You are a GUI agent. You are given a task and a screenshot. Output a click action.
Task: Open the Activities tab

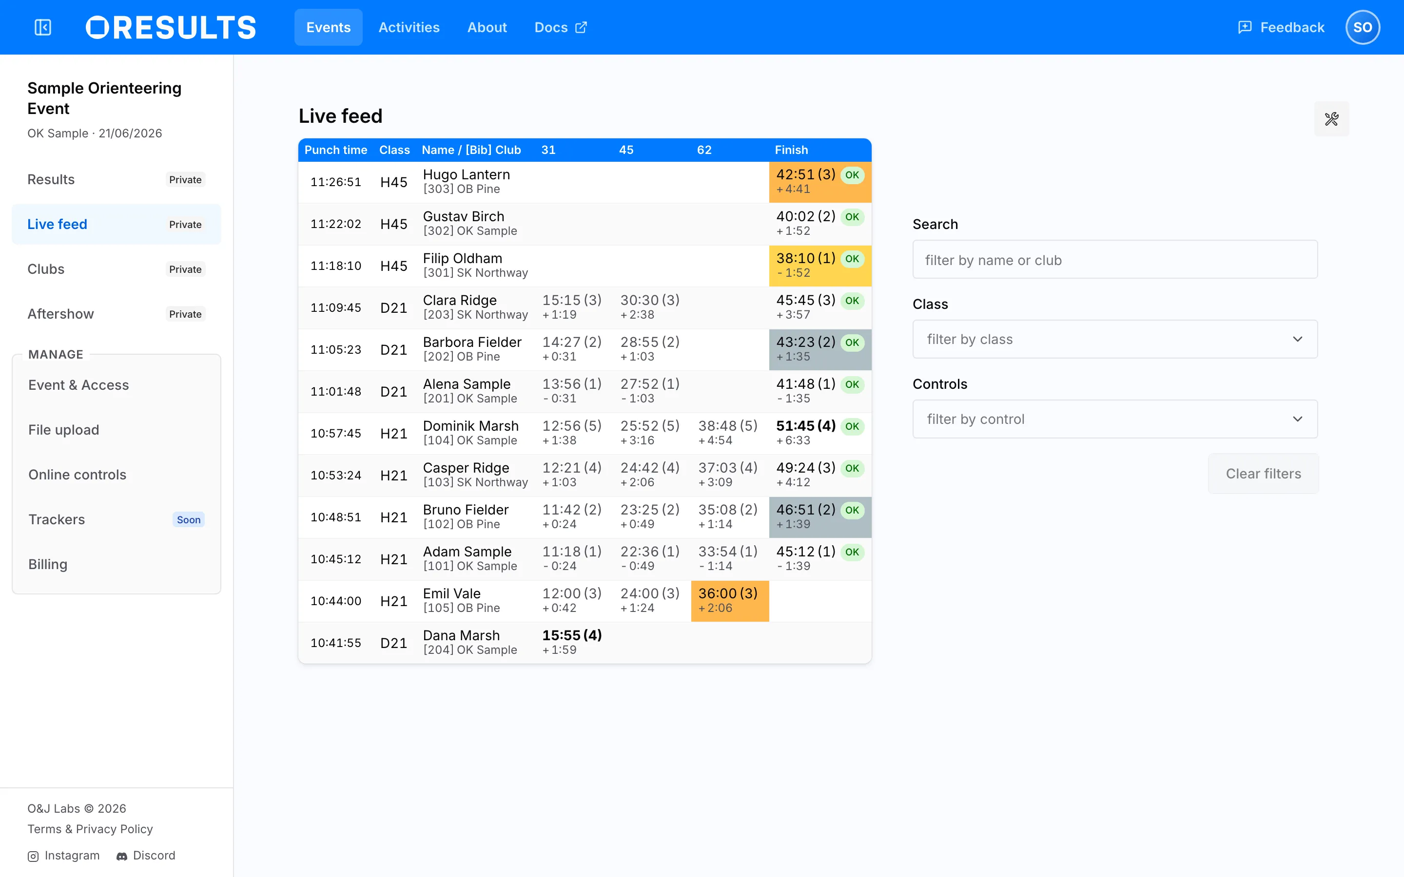tap(409, 27)
